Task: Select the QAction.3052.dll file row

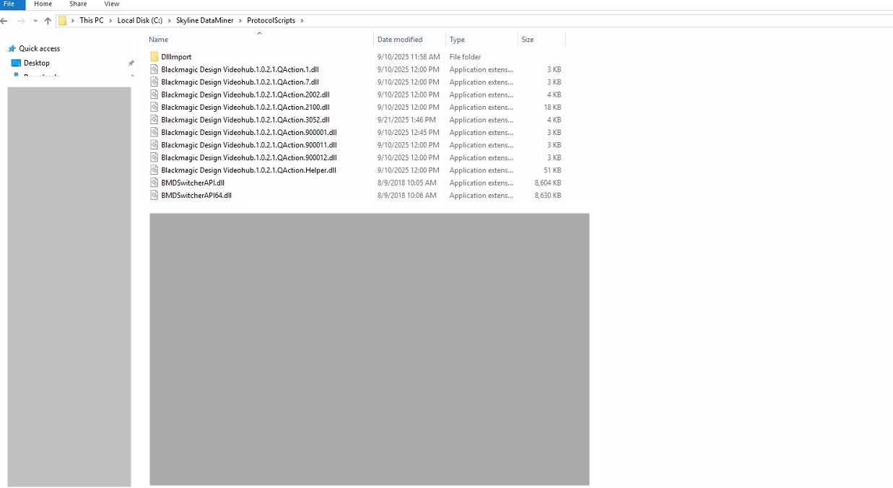Action: (x=245, y=120)
